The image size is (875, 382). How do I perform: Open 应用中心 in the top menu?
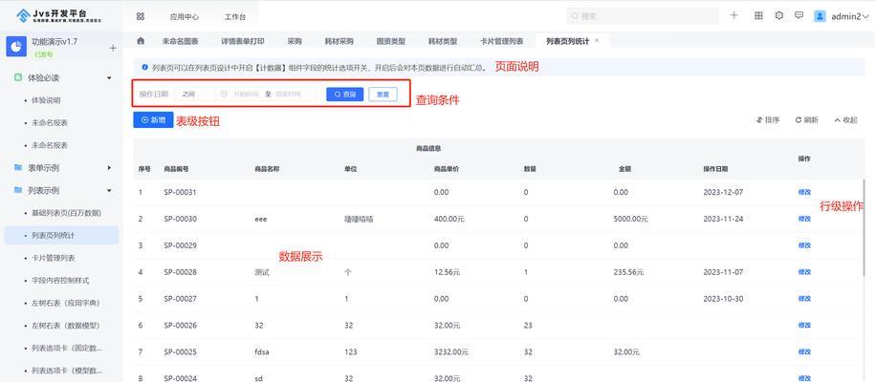(x=185, y=17)
